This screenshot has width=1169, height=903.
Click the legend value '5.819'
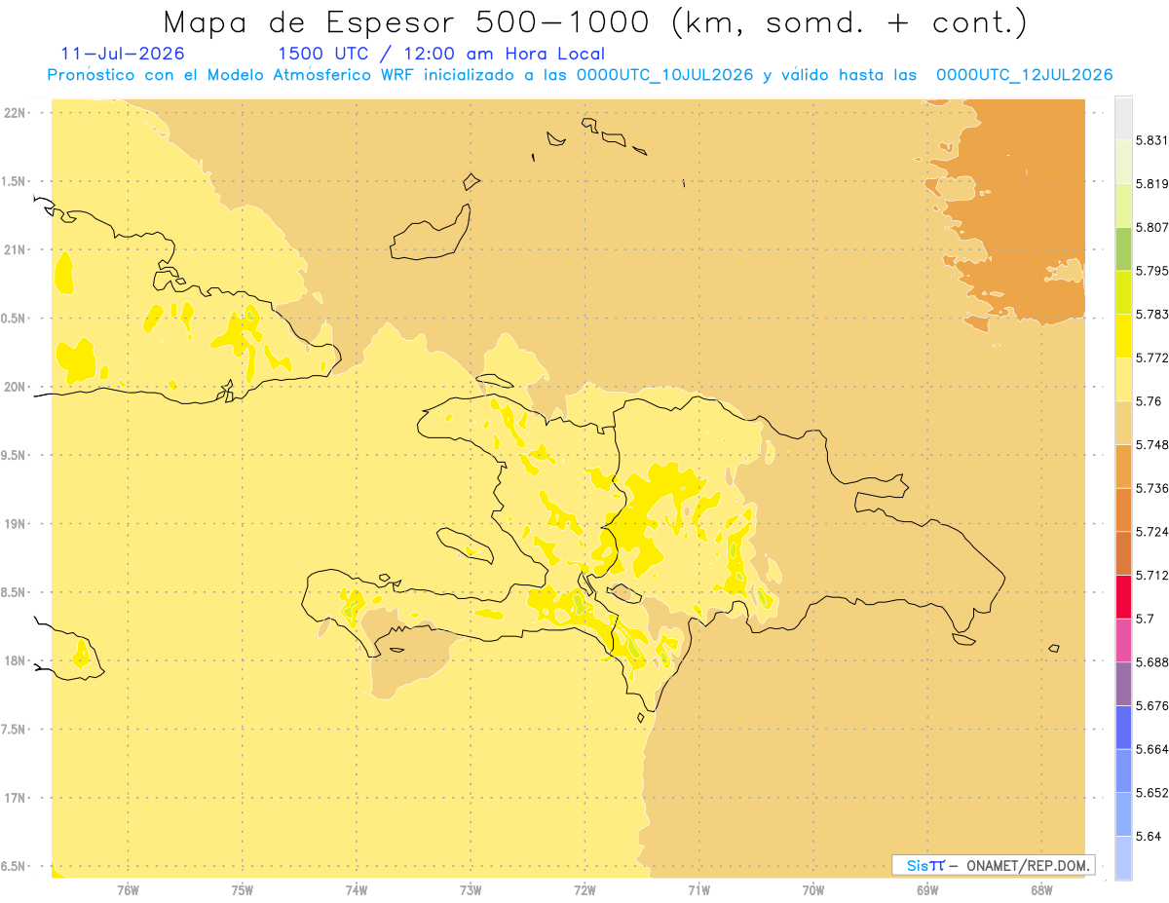(1151, 184)
